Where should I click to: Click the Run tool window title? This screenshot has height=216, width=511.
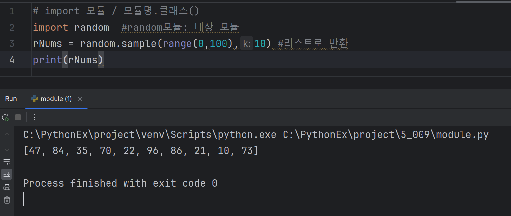click(x=11, y=99)
